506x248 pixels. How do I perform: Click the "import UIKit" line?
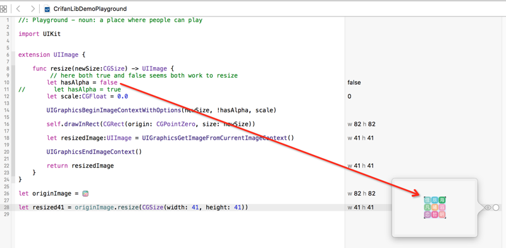click(x=39, y=34)
